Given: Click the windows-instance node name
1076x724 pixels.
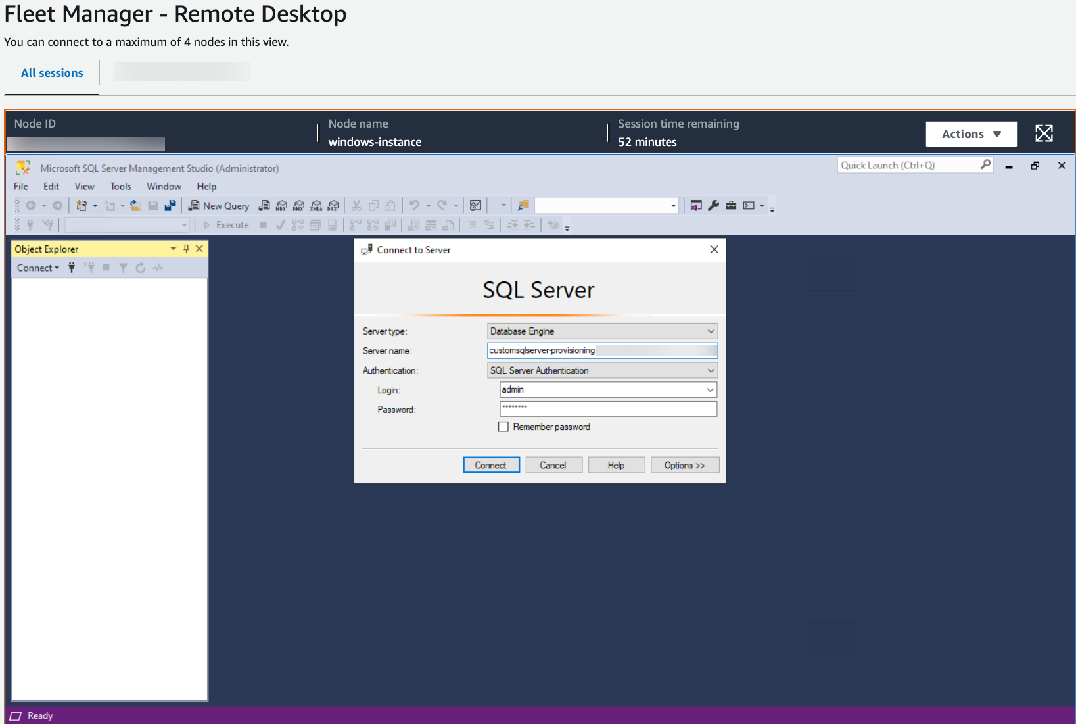Looking at the screenshot, I should pos(375,142).
